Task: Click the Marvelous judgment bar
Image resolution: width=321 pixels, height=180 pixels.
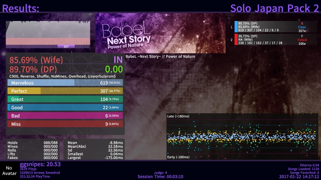Action: pyautogui.click(x=65, y=83)
